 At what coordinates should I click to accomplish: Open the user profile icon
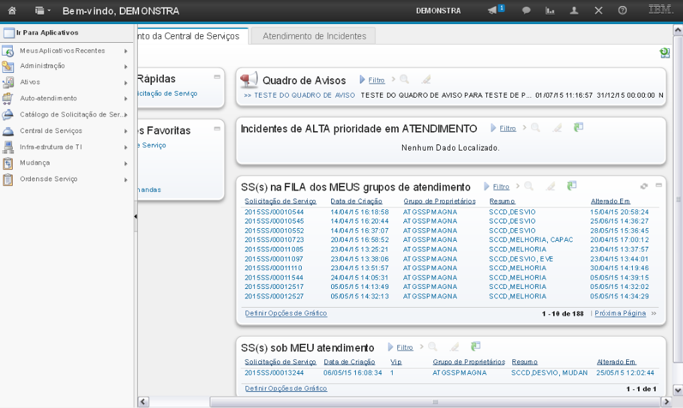click(x=575, y=11)
